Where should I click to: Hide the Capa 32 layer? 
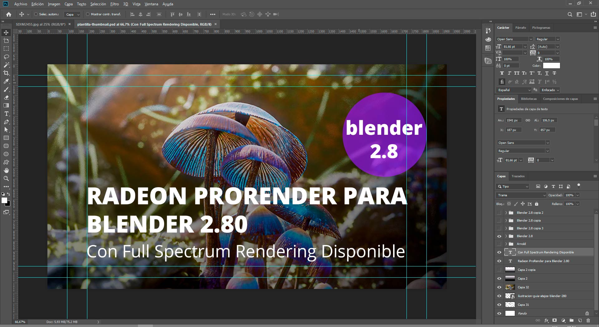click(x=499, y=287)
